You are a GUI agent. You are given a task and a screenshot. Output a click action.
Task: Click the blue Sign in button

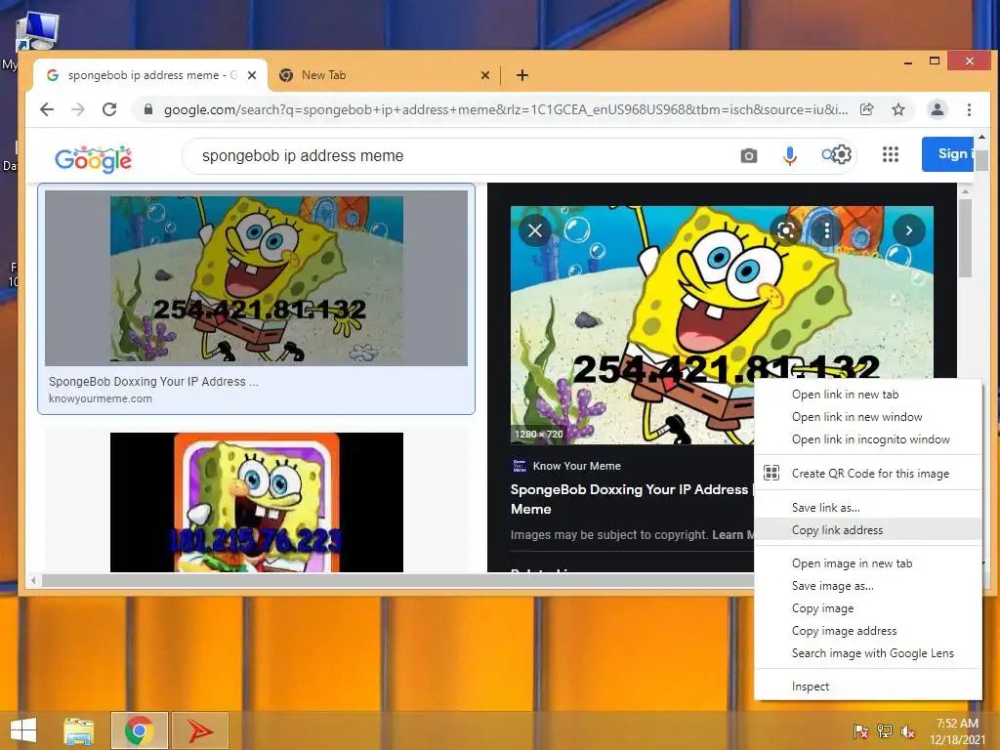coord(947,153)
